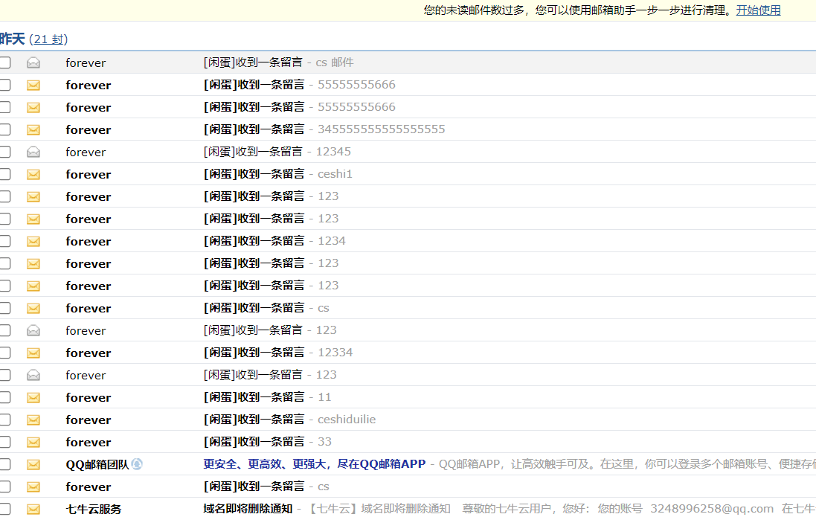Screen dimensions: 816x517
Task: Click the gray opened envelope icon on the read "123" email
Action: pos(33,330)
